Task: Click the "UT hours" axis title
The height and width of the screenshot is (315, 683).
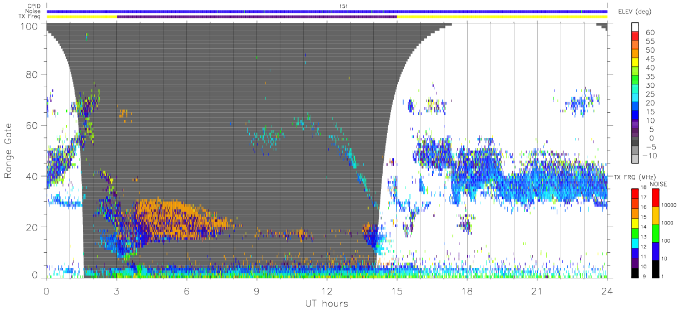Action: click(x=326, y=303)
